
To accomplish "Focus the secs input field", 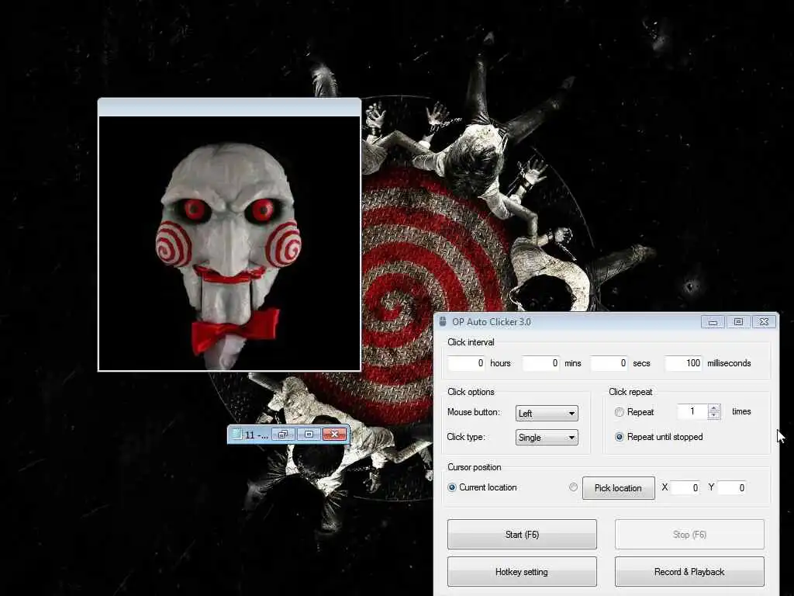I will tap(609, 363).
